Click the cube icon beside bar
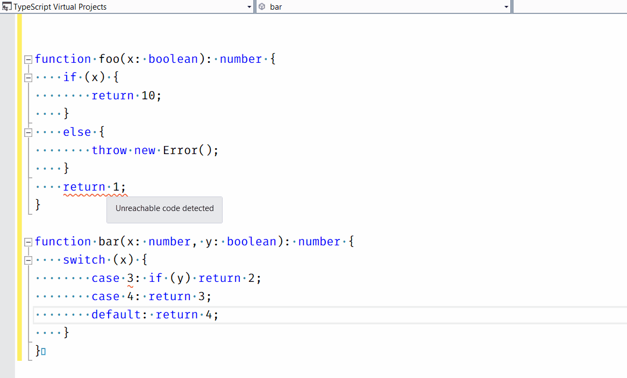The height and width of the screenshot is (378, 627). [x=262, y=7]
